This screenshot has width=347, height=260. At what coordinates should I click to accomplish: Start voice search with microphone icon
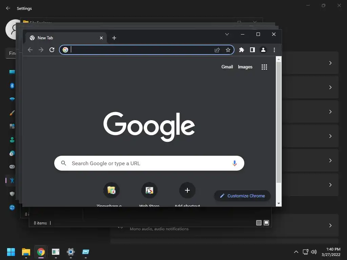pos(234,164)
